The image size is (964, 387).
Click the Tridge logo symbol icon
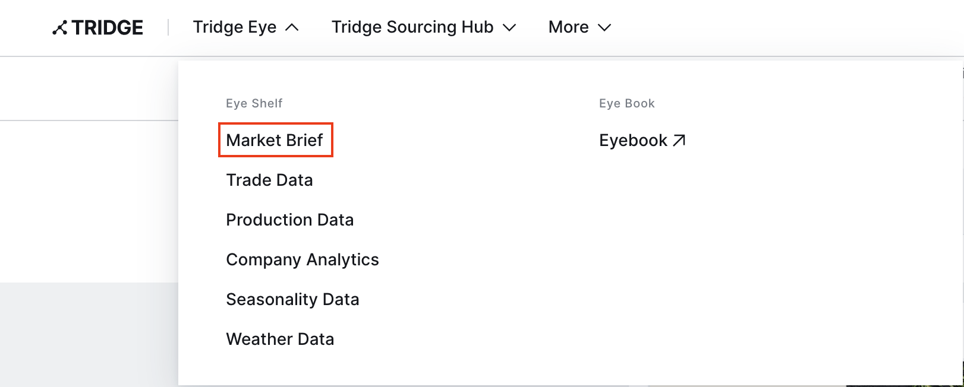[59, 28]
